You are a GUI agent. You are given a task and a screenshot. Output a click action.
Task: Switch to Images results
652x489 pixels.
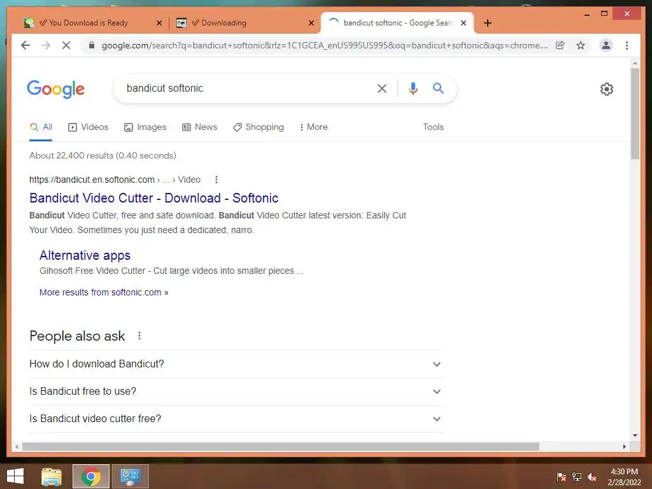point(145,127)
